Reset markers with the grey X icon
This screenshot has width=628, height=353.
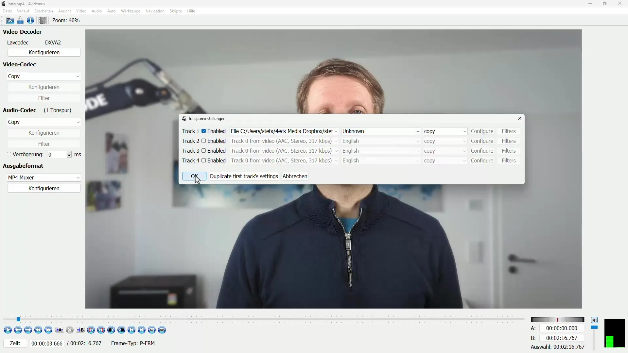coord(70,330)
